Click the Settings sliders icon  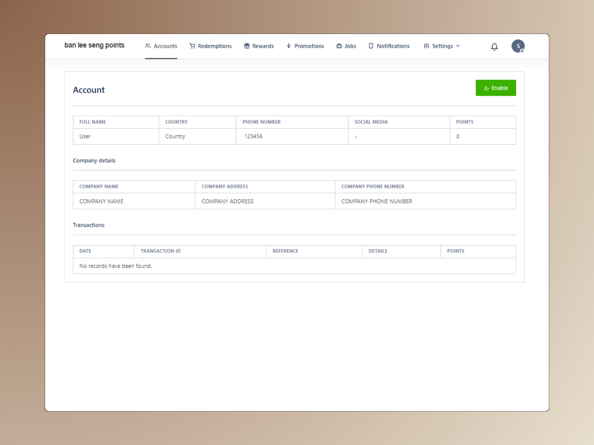click(x=426, y=46)
